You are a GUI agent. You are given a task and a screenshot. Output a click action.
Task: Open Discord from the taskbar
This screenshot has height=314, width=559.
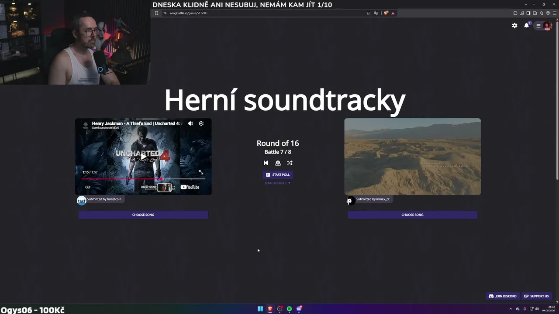coord(299,309)
